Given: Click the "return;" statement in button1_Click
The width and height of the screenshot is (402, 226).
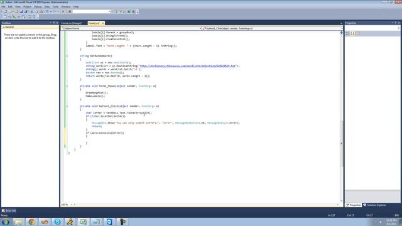Looking at the screenshot, I should point(97,126).
